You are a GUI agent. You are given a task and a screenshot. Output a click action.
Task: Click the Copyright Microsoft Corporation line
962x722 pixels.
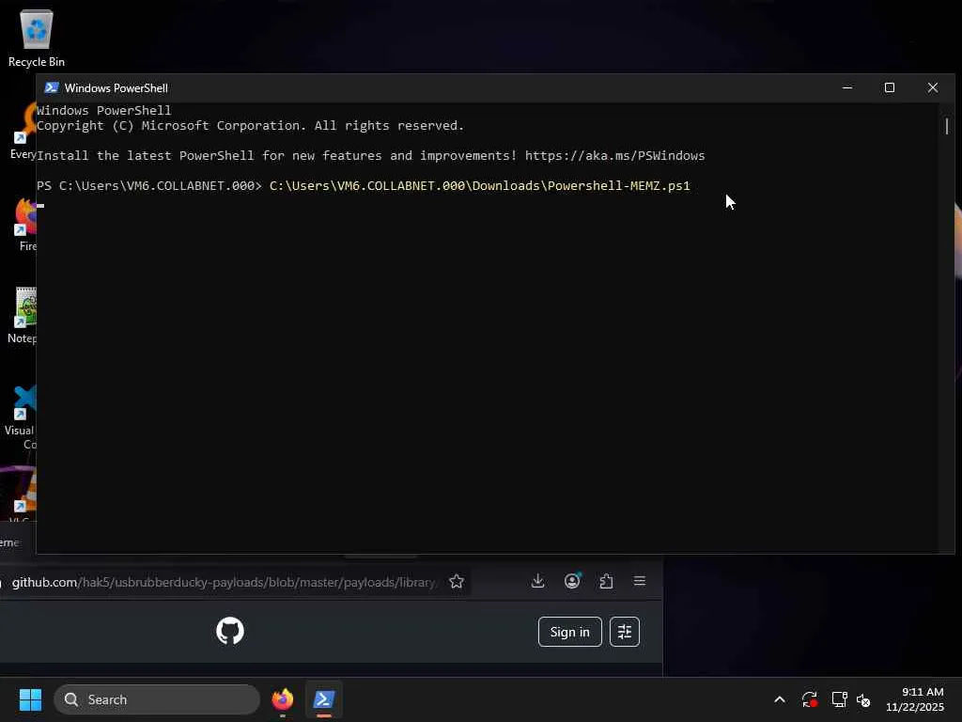pyautogui.click(x=250, y=125)
